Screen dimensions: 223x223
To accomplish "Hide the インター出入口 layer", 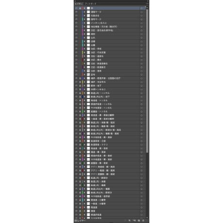I will point(76,23).
